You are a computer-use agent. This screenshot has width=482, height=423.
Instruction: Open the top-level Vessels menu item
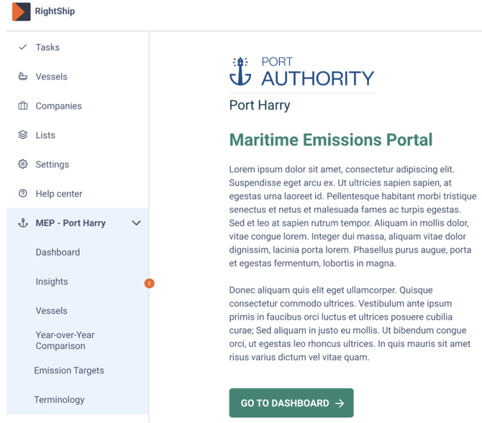coord(51,76)
